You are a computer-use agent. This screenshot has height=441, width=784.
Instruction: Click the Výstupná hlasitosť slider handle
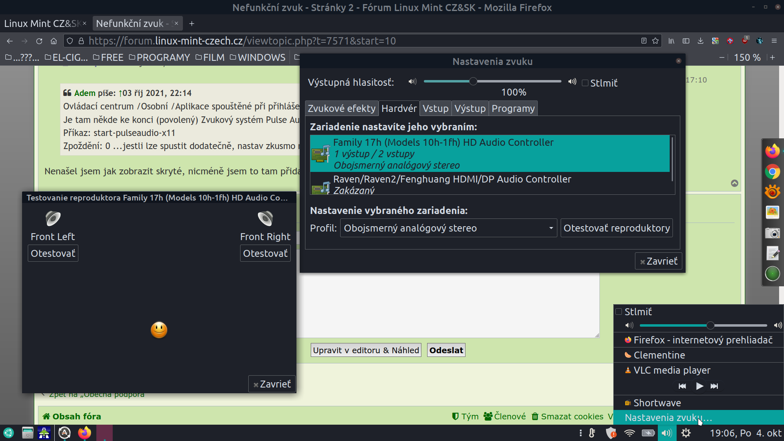coord(473,81)
